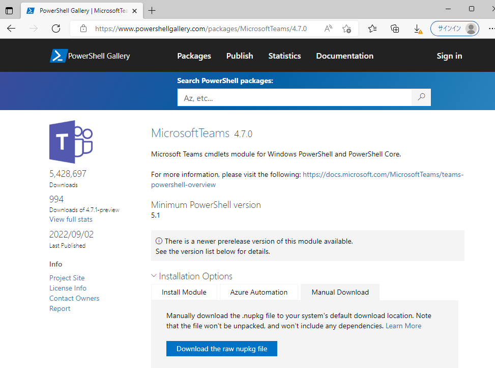Viewport: 495px width, 368px height.
Task: Open the Collections icon
Action: [x=395, y=29]
